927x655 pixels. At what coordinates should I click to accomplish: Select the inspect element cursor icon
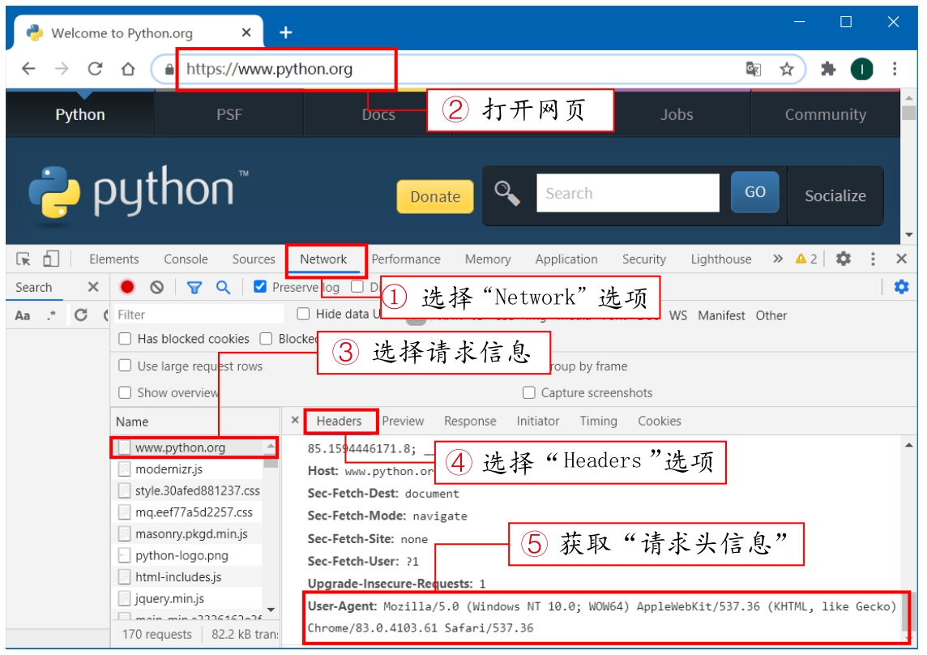[23, 259]
